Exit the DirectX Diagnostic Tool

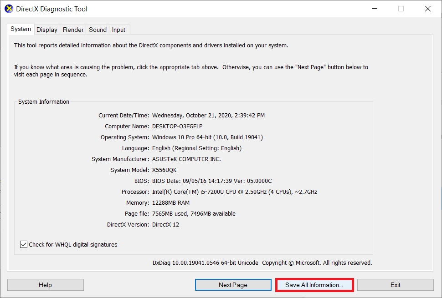395,284
